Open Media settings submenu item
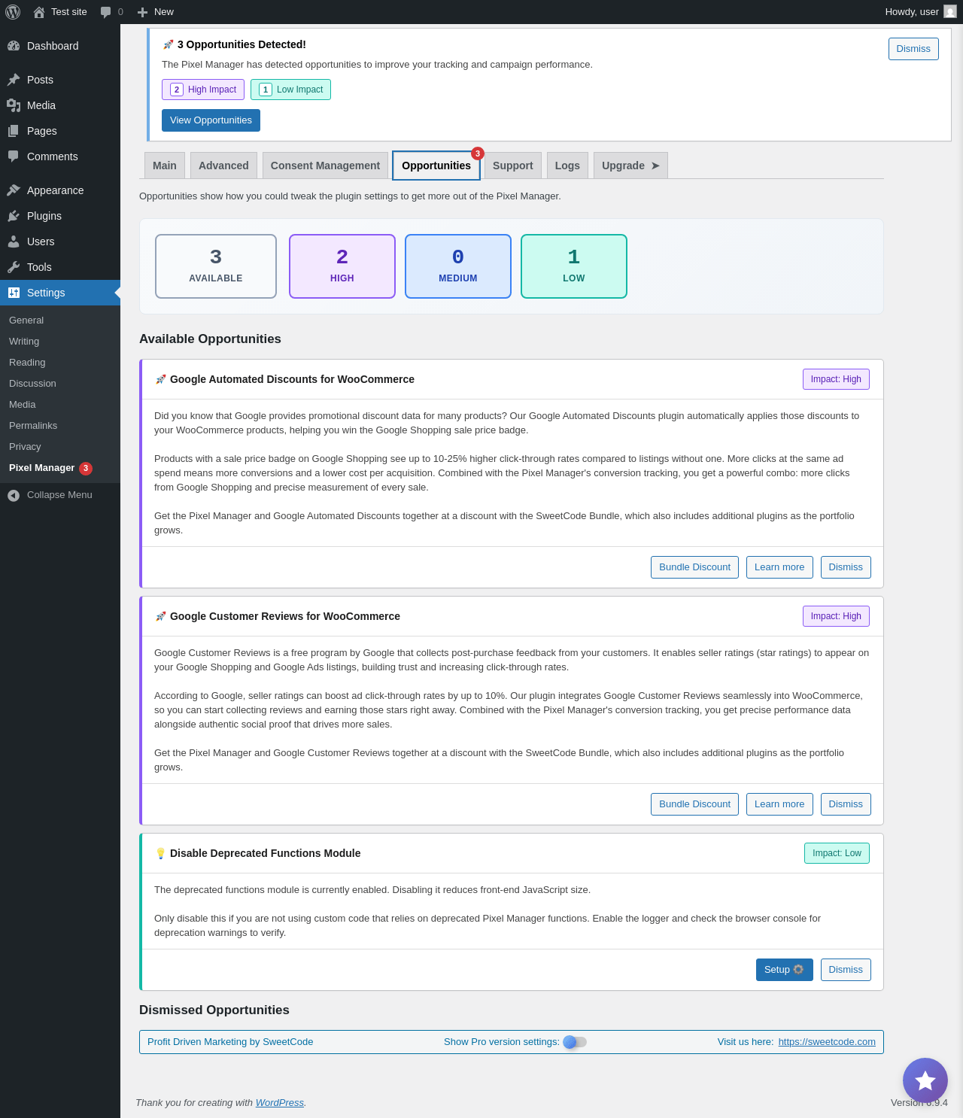963x1118 pixels. (23, 405)
